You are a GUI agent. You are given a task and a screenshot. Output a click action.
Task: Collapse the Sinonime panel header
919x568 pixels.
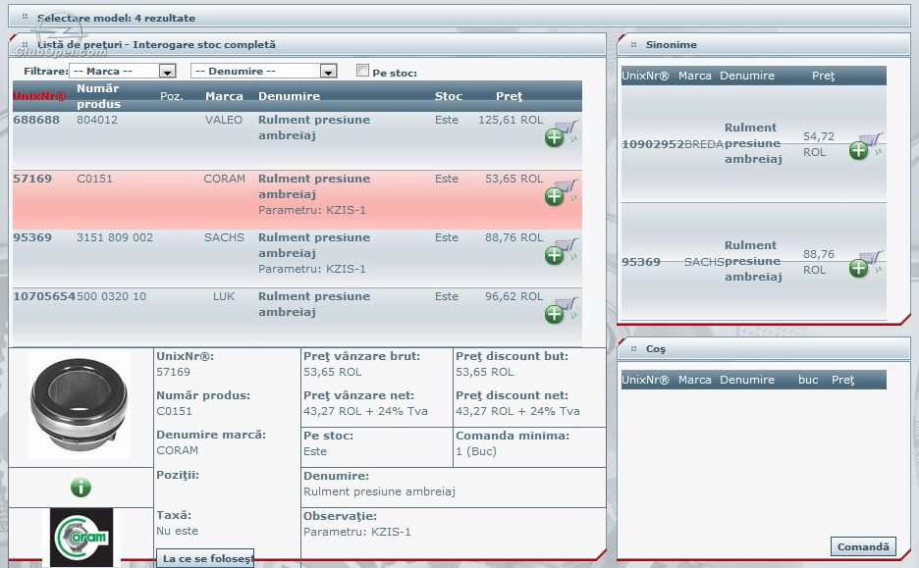[764, 44]
